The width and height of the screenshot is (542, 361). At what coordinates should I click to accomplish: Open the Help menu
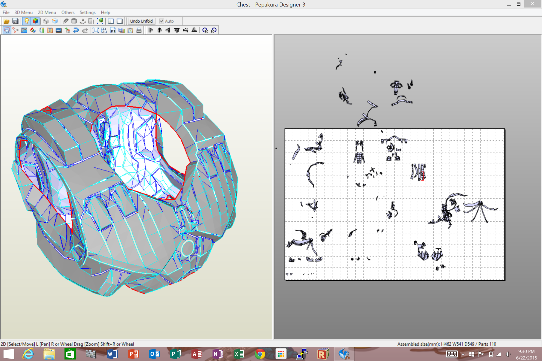(x=105, y=12)
